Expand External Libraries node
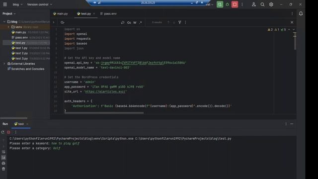 pyautogui.click(x=4, y=64)
